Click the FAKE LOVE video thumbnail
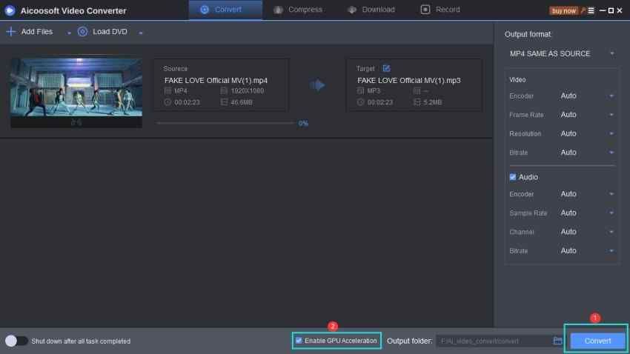 coord(76,88)
